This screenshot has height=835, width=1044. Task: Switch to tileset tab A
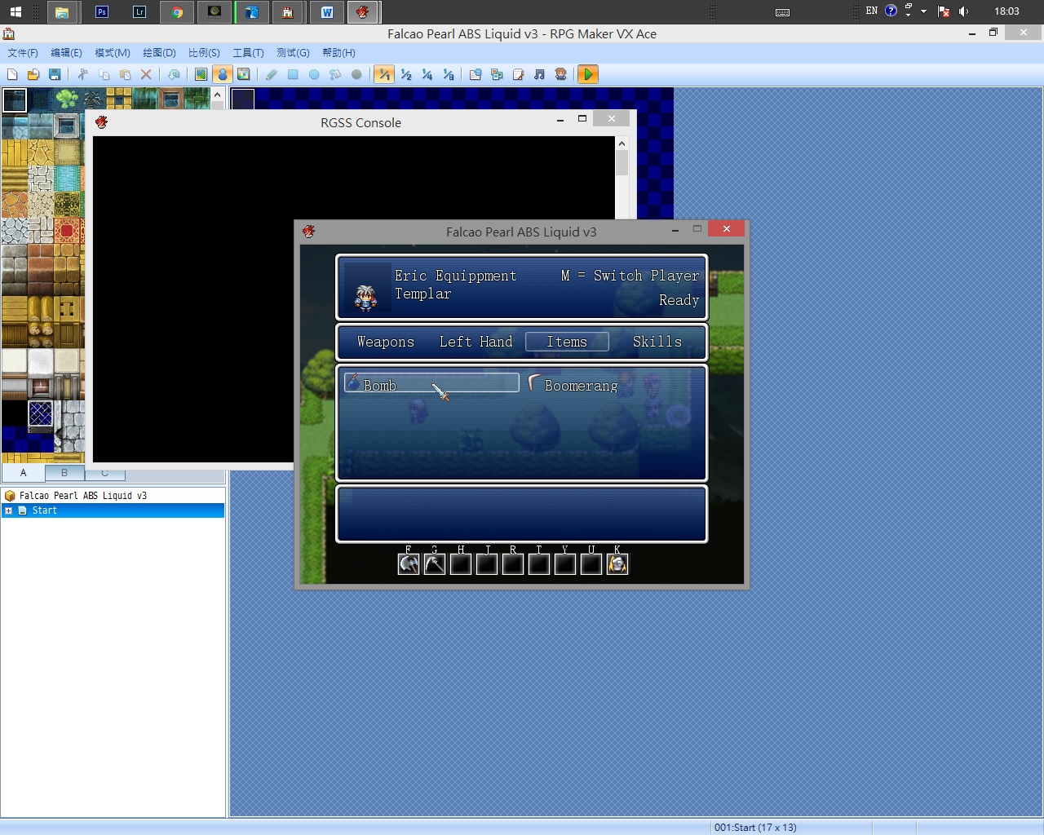[23, 473]
